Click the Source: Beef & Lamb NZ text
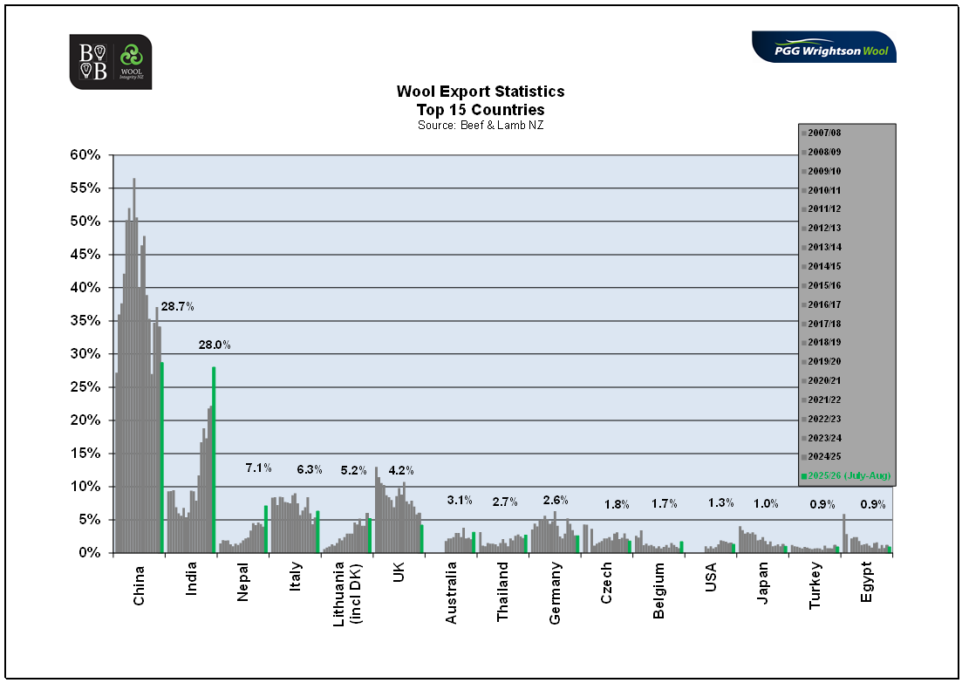 pyautogui.click(x=481, y=126)
